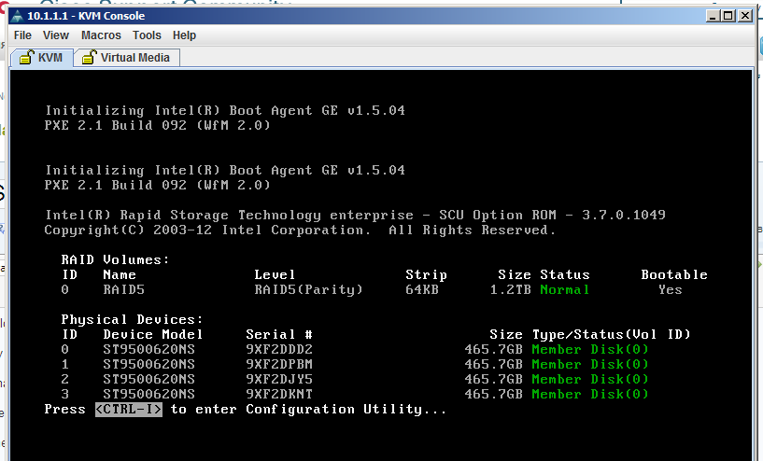Open the Macros menu
The width and height of the screenshot is (763, 461).
pos(101,35)
